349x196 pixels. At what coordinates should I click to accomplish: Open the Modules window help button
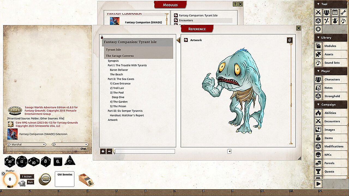[235, 4]
